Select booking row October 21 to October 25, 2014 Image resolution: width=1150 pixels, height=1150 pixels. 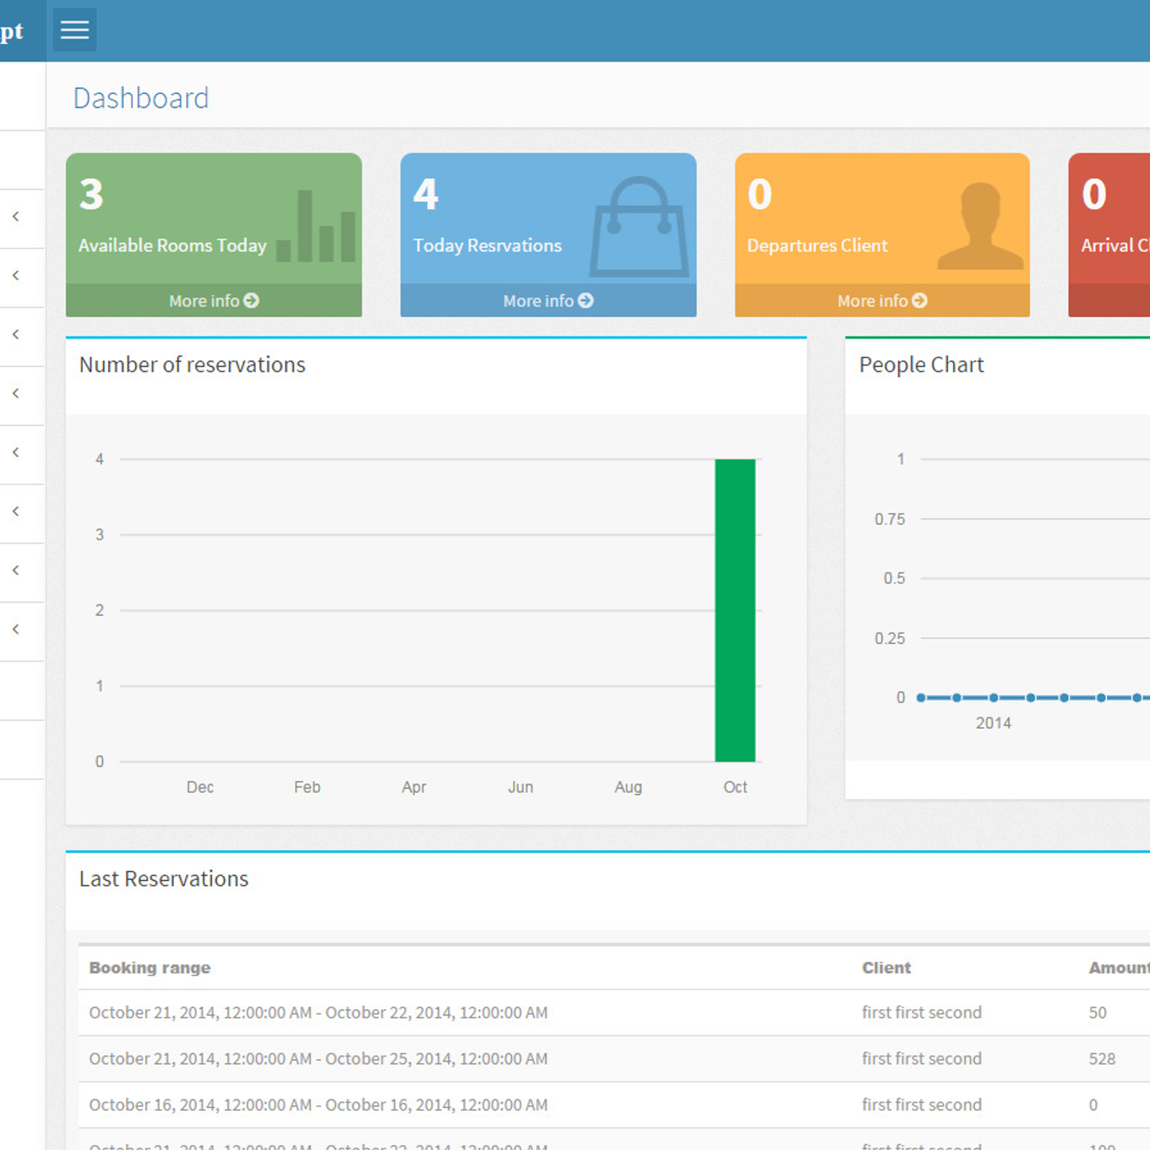pos(614,1059)
